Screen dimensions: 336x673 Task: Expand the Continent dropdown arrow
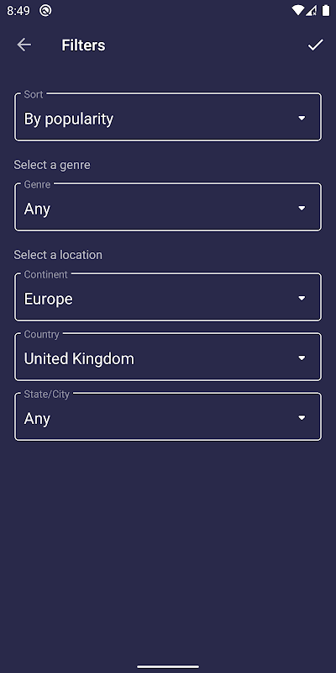click(x=302, y=299)
